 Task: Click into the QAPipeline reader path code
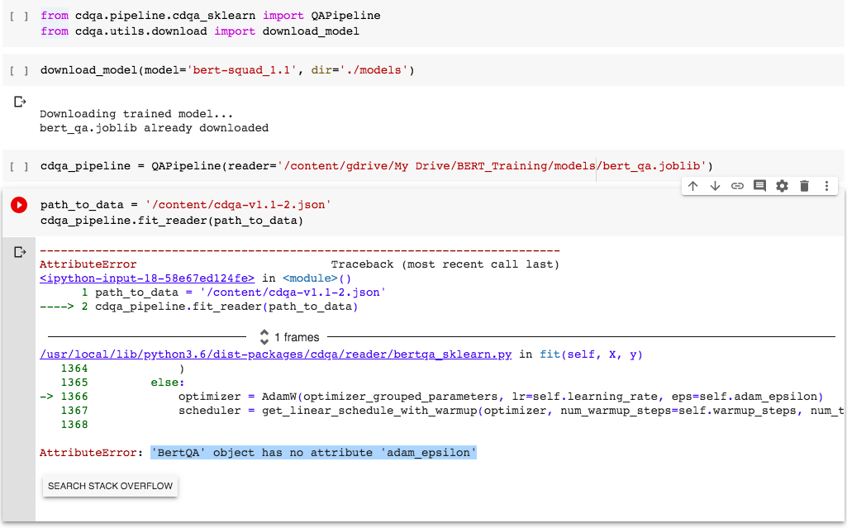click(377, 166)
